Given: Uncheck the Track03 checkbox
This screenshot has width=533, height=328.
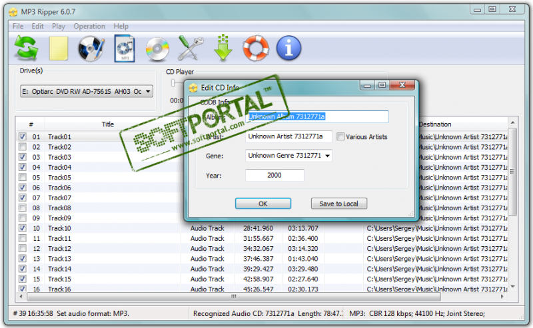Looking at the screenshot, I should [x=23, y=157].
